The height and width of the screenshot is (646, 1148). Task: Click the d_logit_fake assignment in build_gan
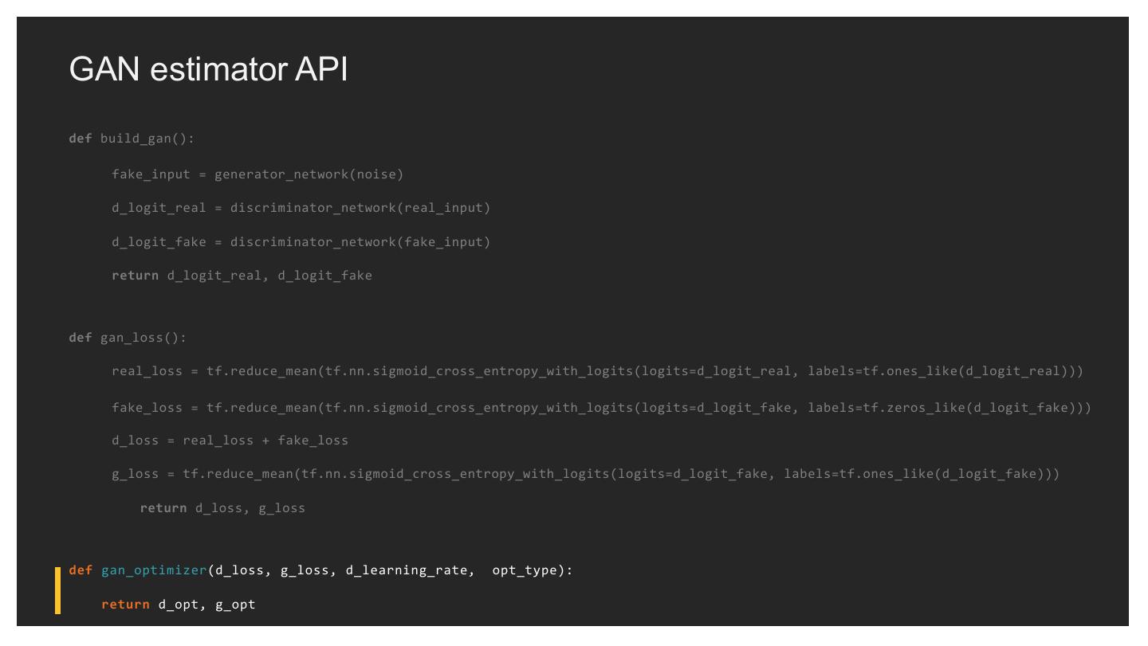tap(301, 241)
